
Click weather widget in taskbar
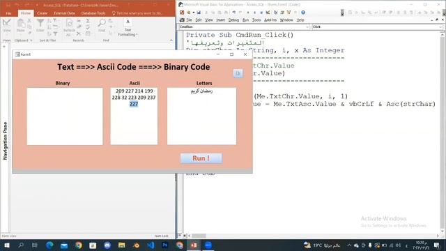pos(322,245)
